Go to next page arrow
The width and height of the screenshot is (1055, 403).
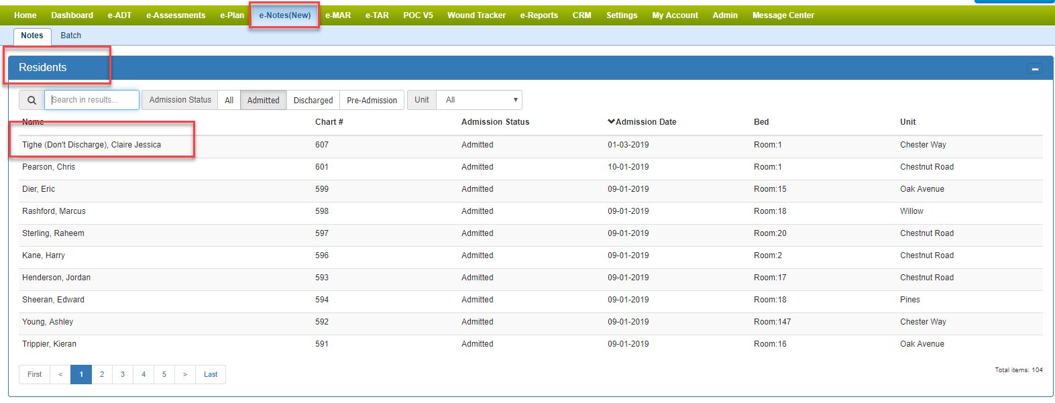[185, 374]
